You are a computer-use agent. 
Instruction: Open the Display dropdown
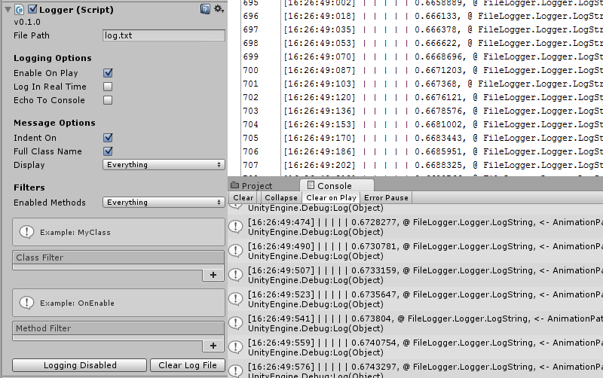tap(164, 164)
